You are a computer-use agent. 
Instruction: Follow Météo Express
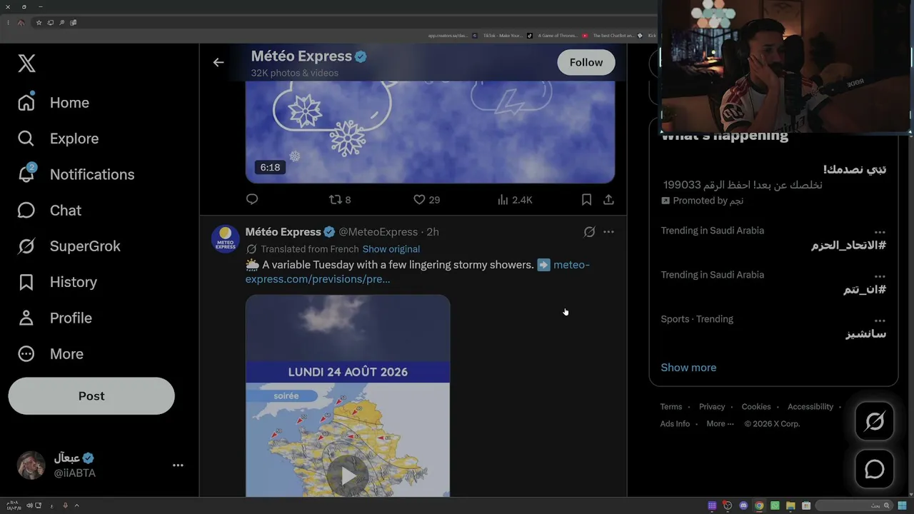[586, 62]
